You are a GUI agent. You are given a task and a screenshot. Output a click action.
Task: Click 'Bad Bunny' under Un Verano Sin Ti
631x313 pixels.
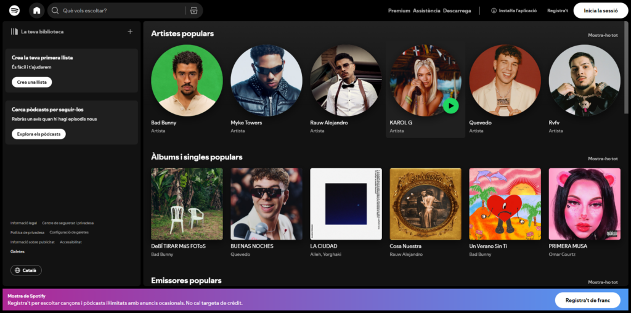480,254
